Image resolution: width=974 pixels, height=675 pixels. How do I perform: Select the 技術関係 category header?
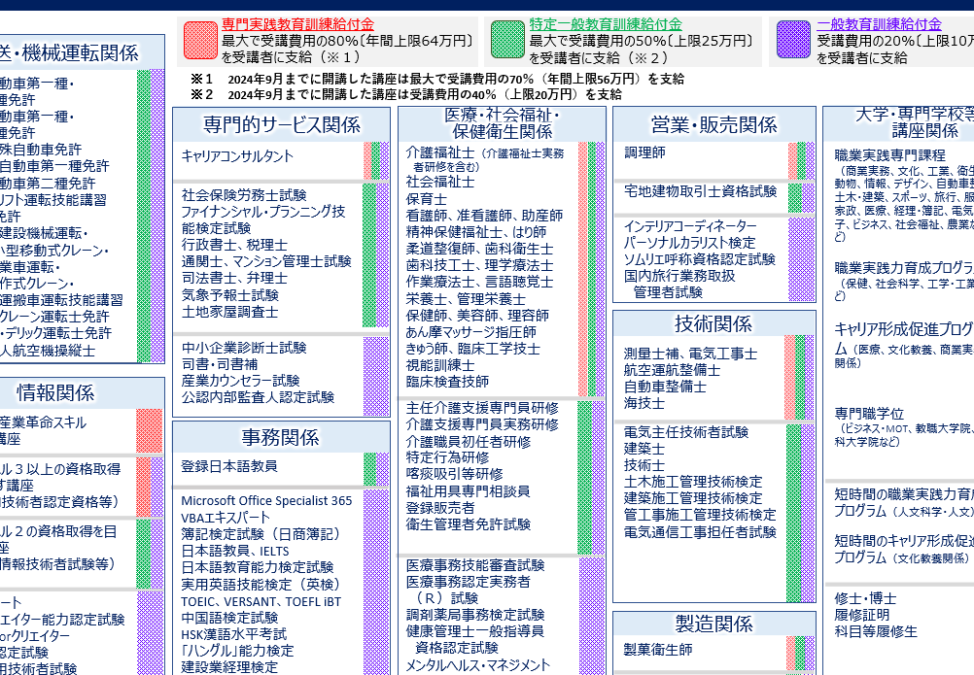pos(713,323)
